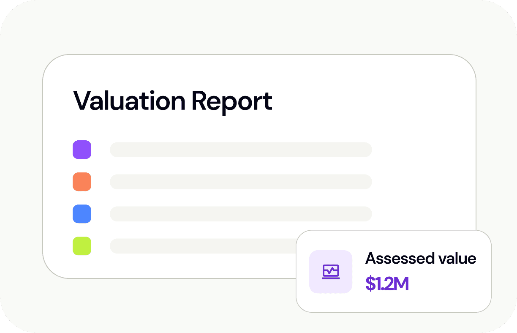Viewport: 517px width, 333px height.
Task: Select the $1.2M amount
Action: point(387,284)
